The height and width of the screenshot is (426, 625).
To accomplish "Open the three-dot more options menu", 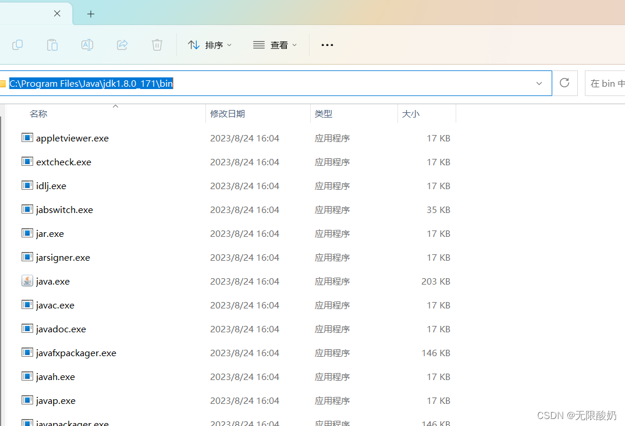I will pos(327,45).
